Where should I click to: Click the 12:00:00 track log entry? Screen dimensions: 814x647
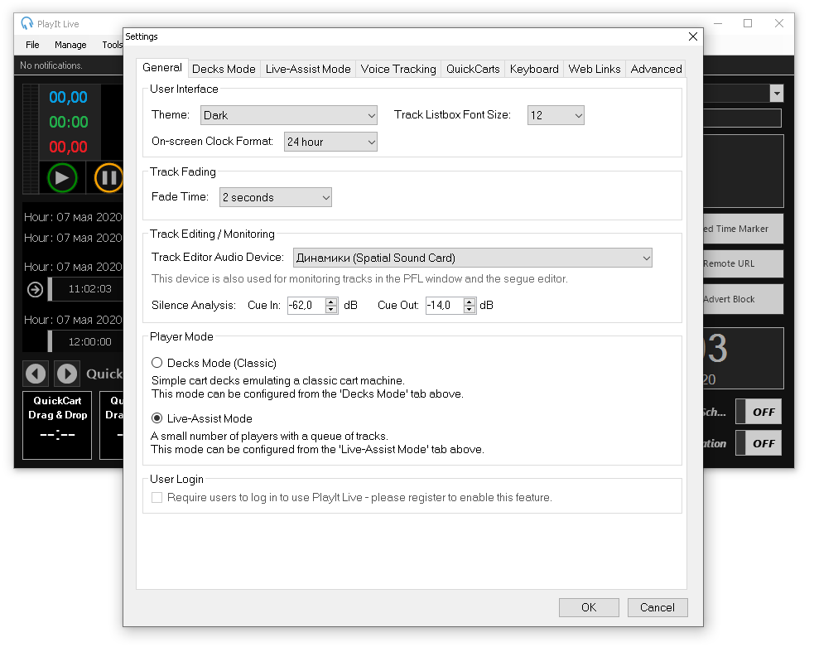point(86,341)
